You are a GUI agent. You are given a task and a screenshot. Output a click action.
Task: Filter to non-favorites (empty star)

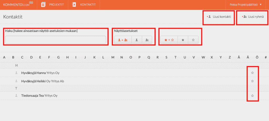193,40
